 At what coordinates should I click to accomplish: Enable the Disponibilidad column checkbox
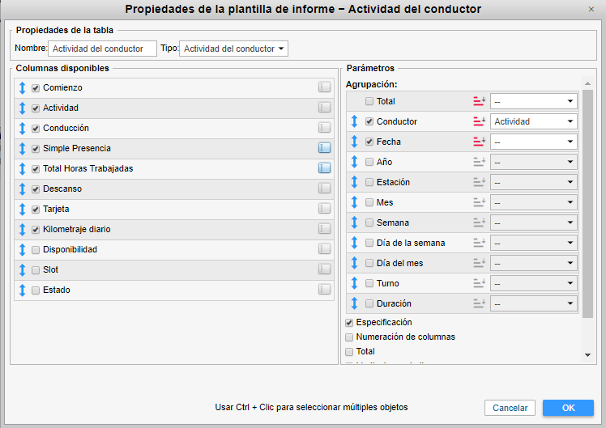(x=36, y=249)
